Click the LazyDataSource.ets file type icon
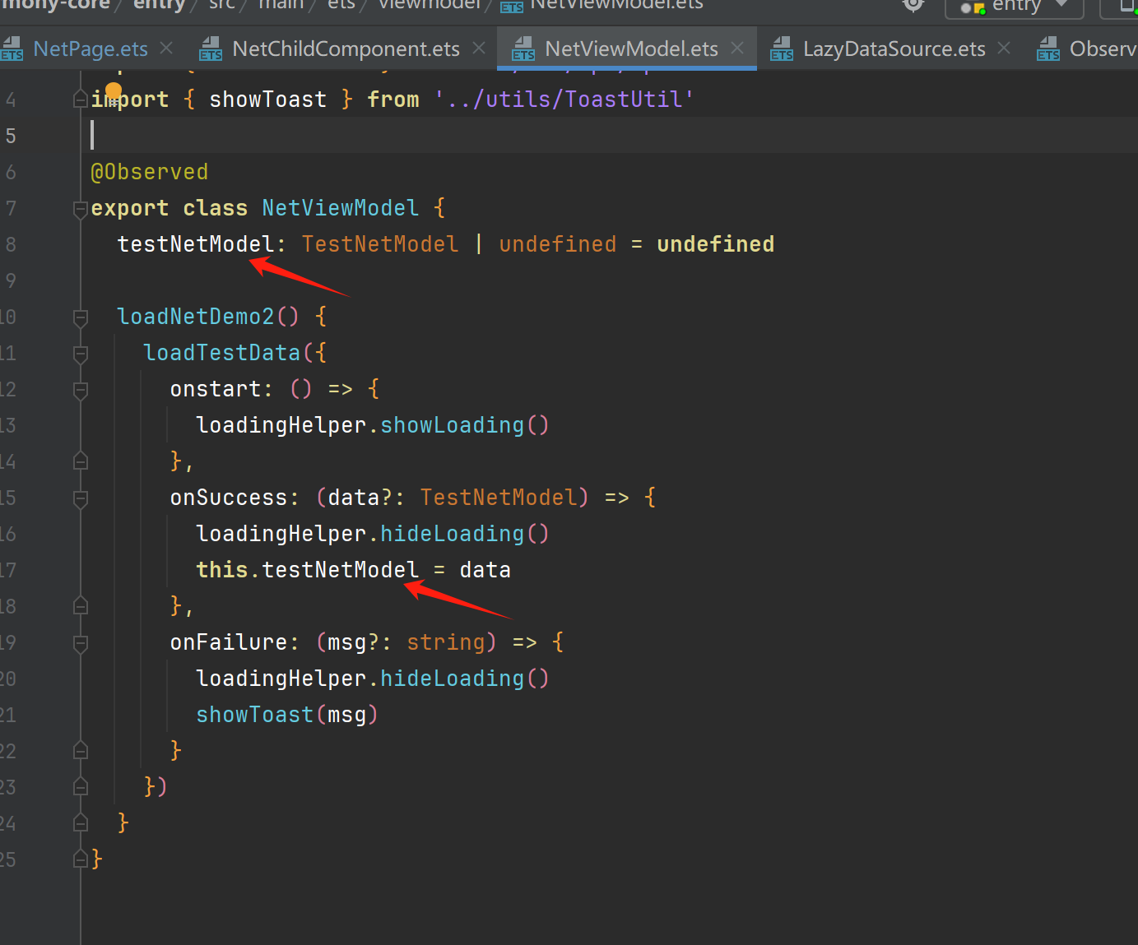1138x945 pixels. coord(781,49)
